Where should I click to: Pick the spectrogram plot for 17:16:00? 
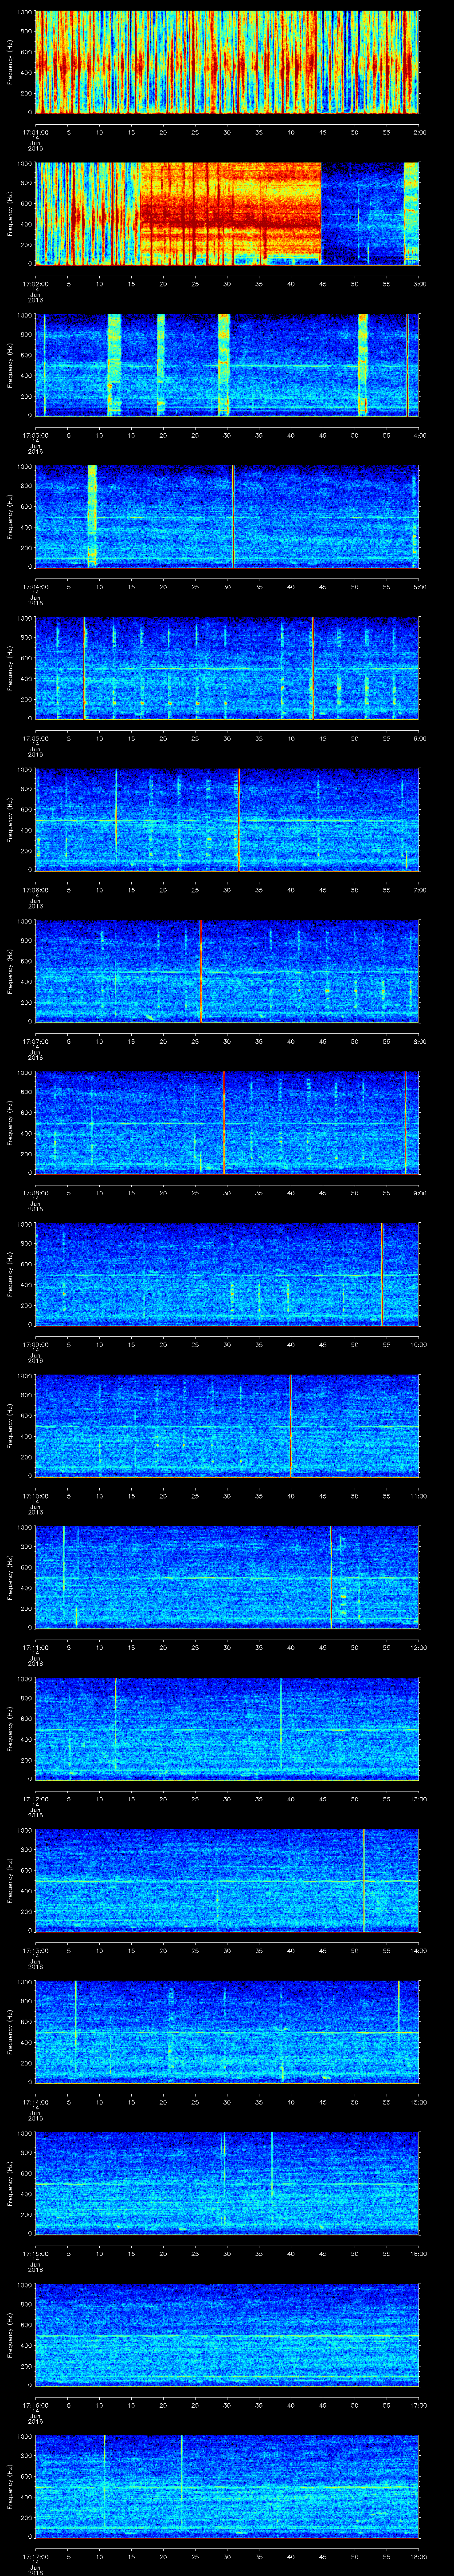(227, 2334)
